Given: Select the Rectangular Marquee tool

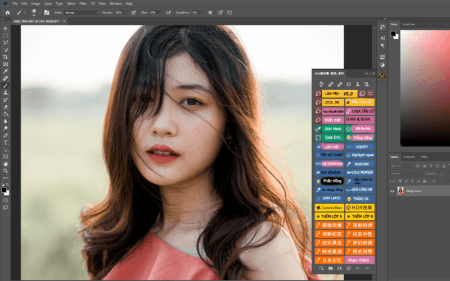Looking at the screenshot, I should [x=6, y=36].
